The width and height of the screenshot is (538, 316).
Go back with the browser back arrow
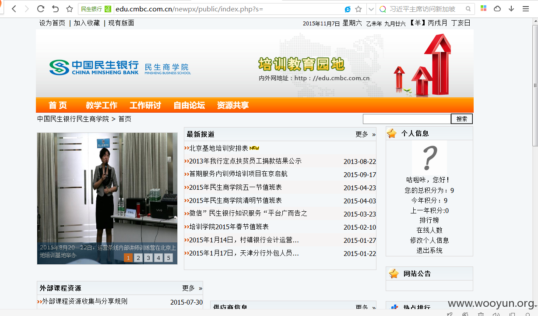click(14, 9)
